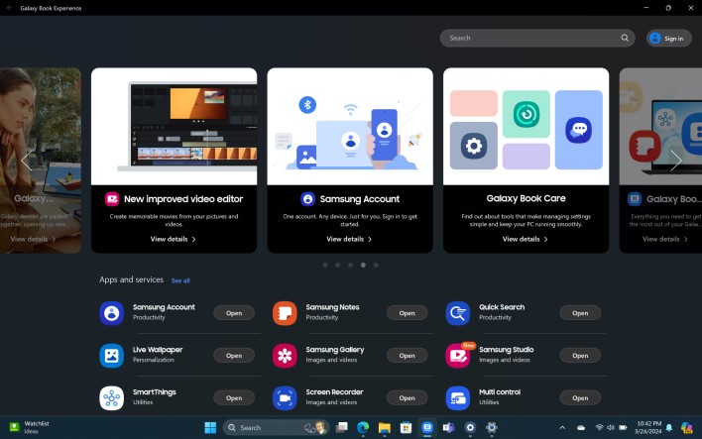Image resolution: width=702 pixels, height=439 pixels.
Task: Select the fourth carousel page dot
Action: point(363,266)
